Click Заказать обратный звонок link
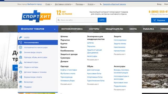 (114, 4)
